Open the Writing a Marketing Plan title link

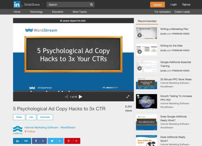(174, 29)
